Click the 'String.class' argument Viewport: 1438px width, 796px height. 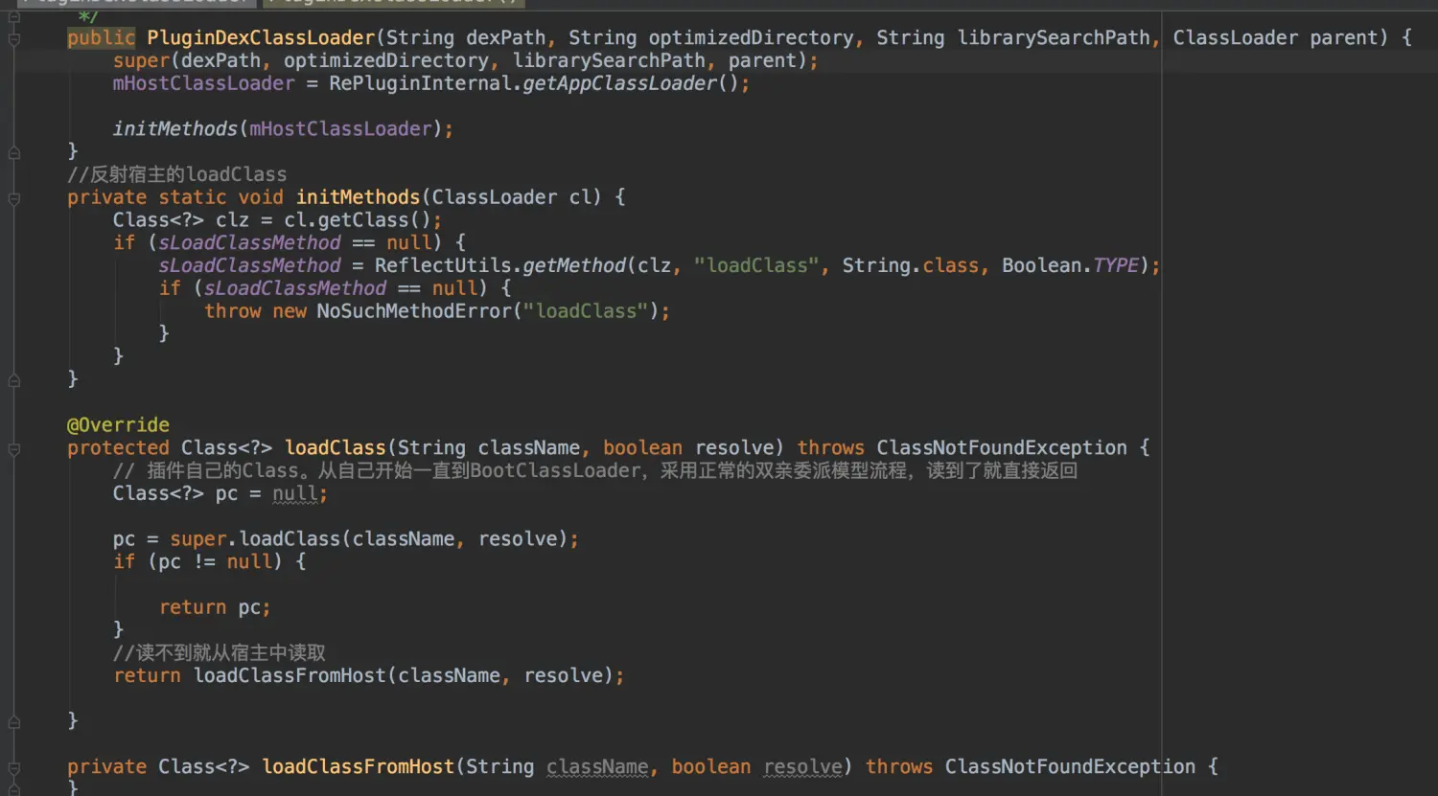tap(910, 265)
